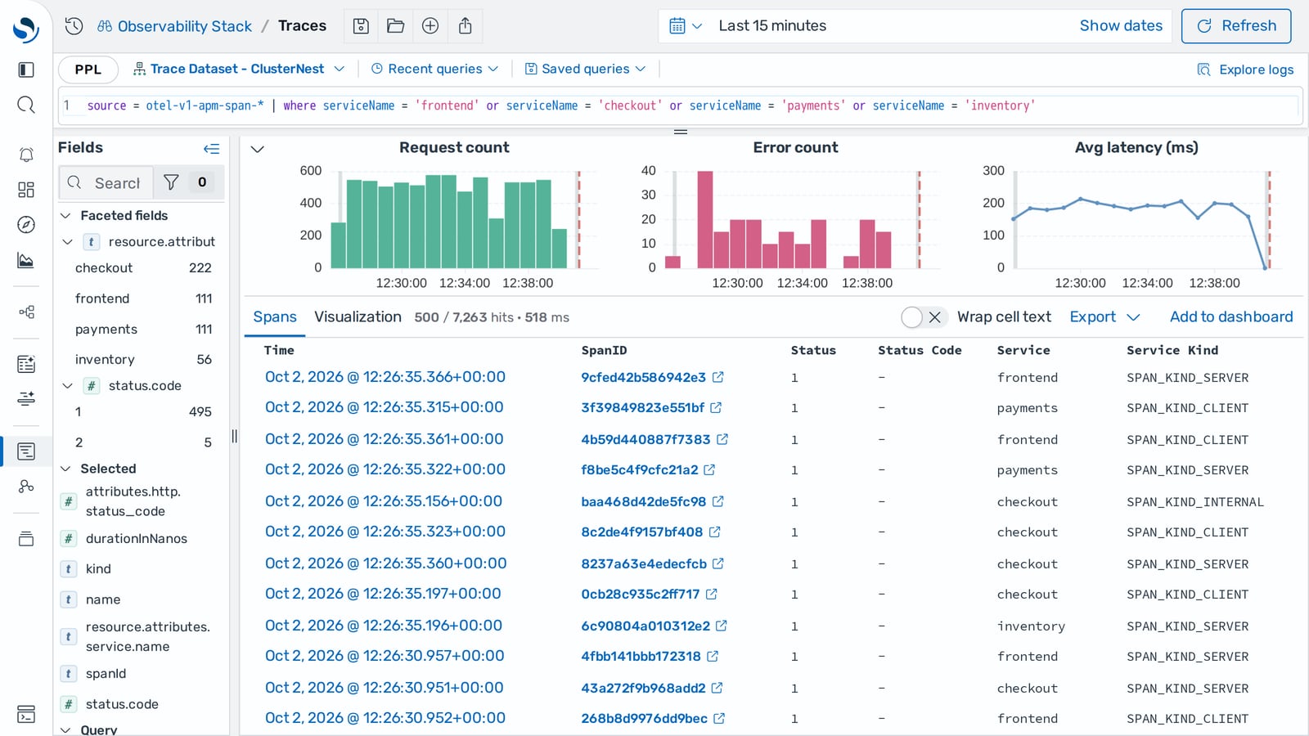
Task: Collapse the Fields panel with arrow icon
Action: click(x=211, y=148)
